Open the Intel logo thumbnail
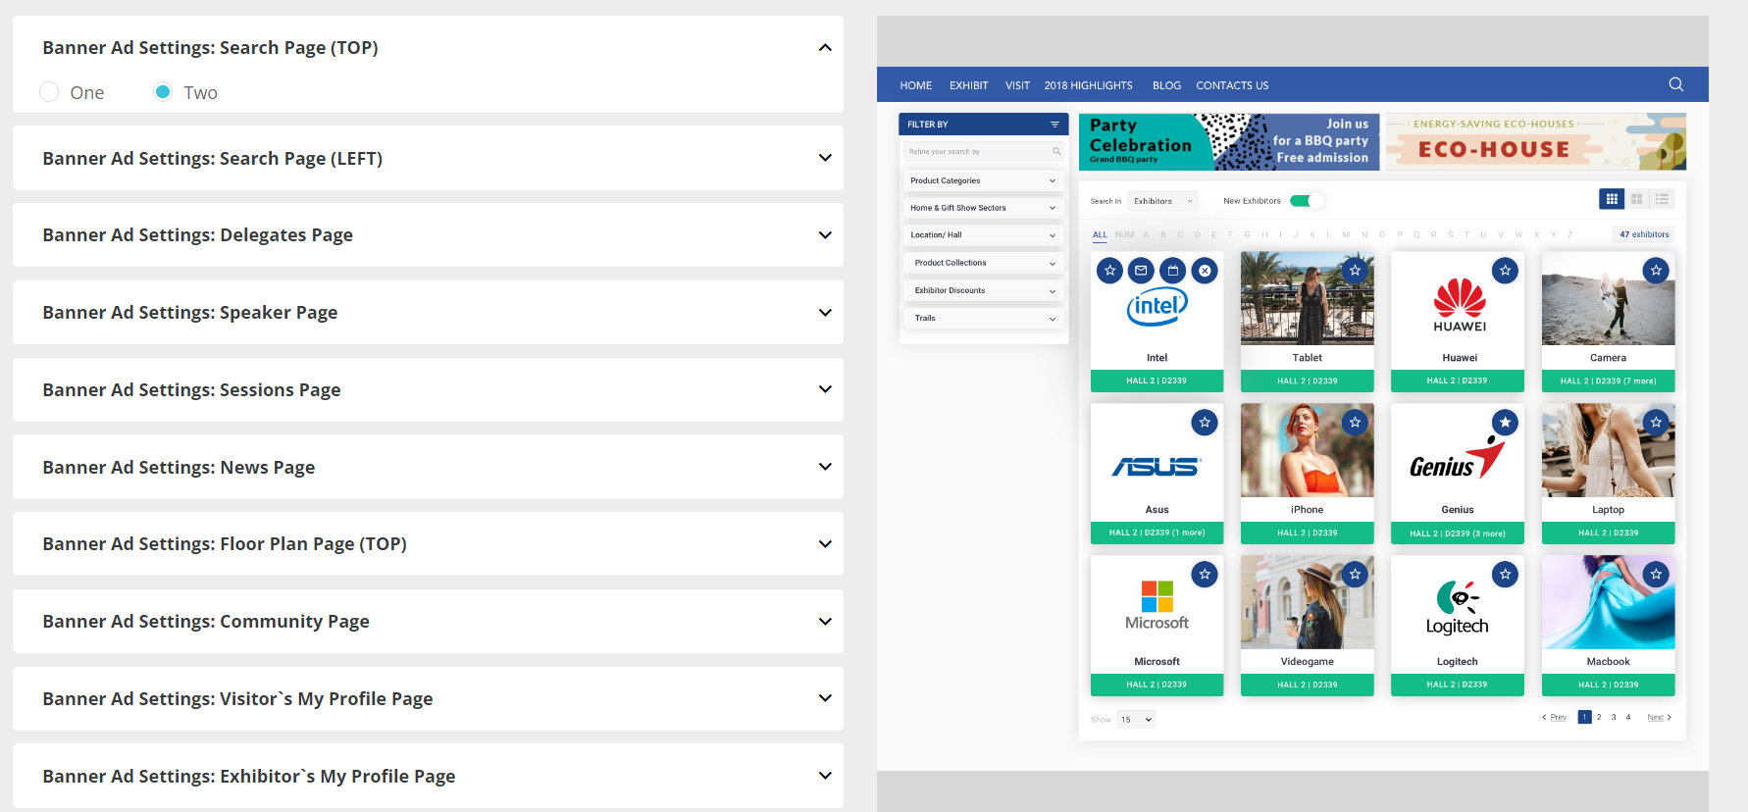 (x=1157, y=309)
